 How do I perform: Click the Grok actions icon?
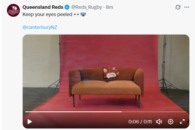coord(178,7)
